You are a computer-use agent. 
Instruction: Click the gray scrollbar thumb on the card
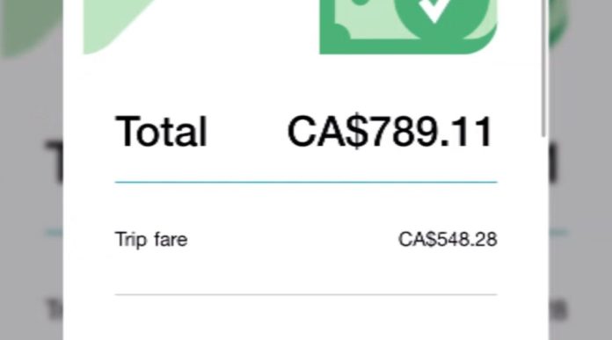(x=544, y=69)
